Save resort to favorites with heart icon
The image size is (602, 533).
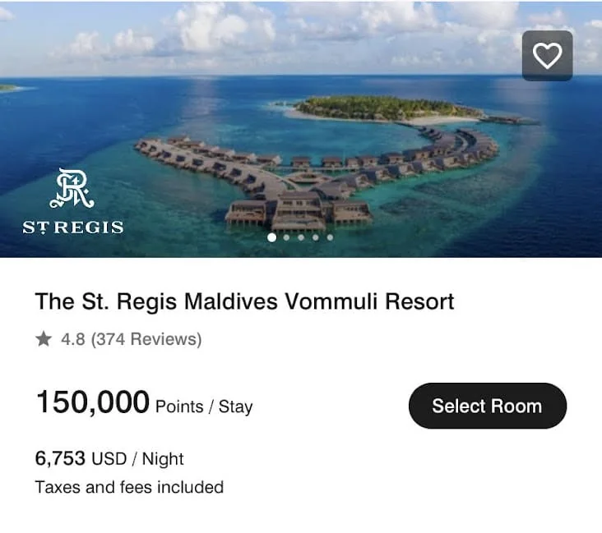(x=547, y=55)
